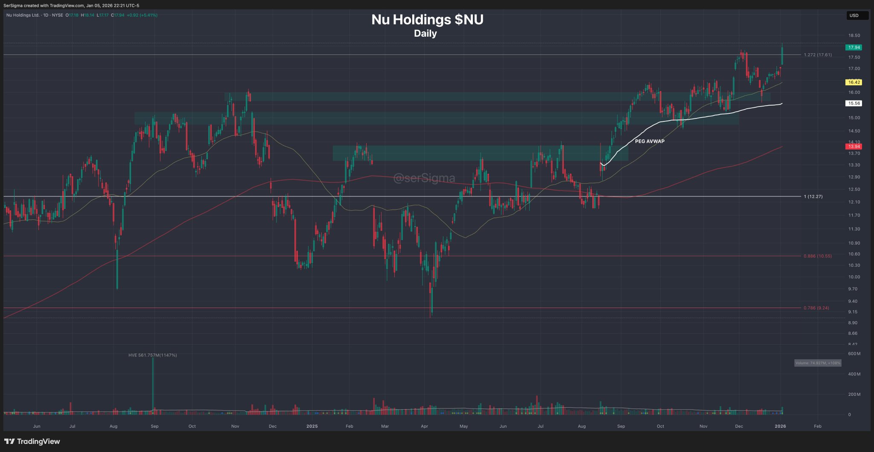Click the Nu Holdings $NU chart title
This screenshot has width=874, height=452.
pos(427,20)
